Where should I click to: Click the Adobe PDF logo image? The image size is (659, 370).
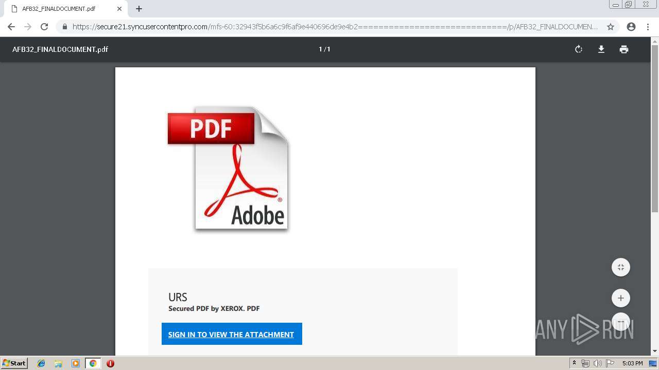(x=228, y=169)
